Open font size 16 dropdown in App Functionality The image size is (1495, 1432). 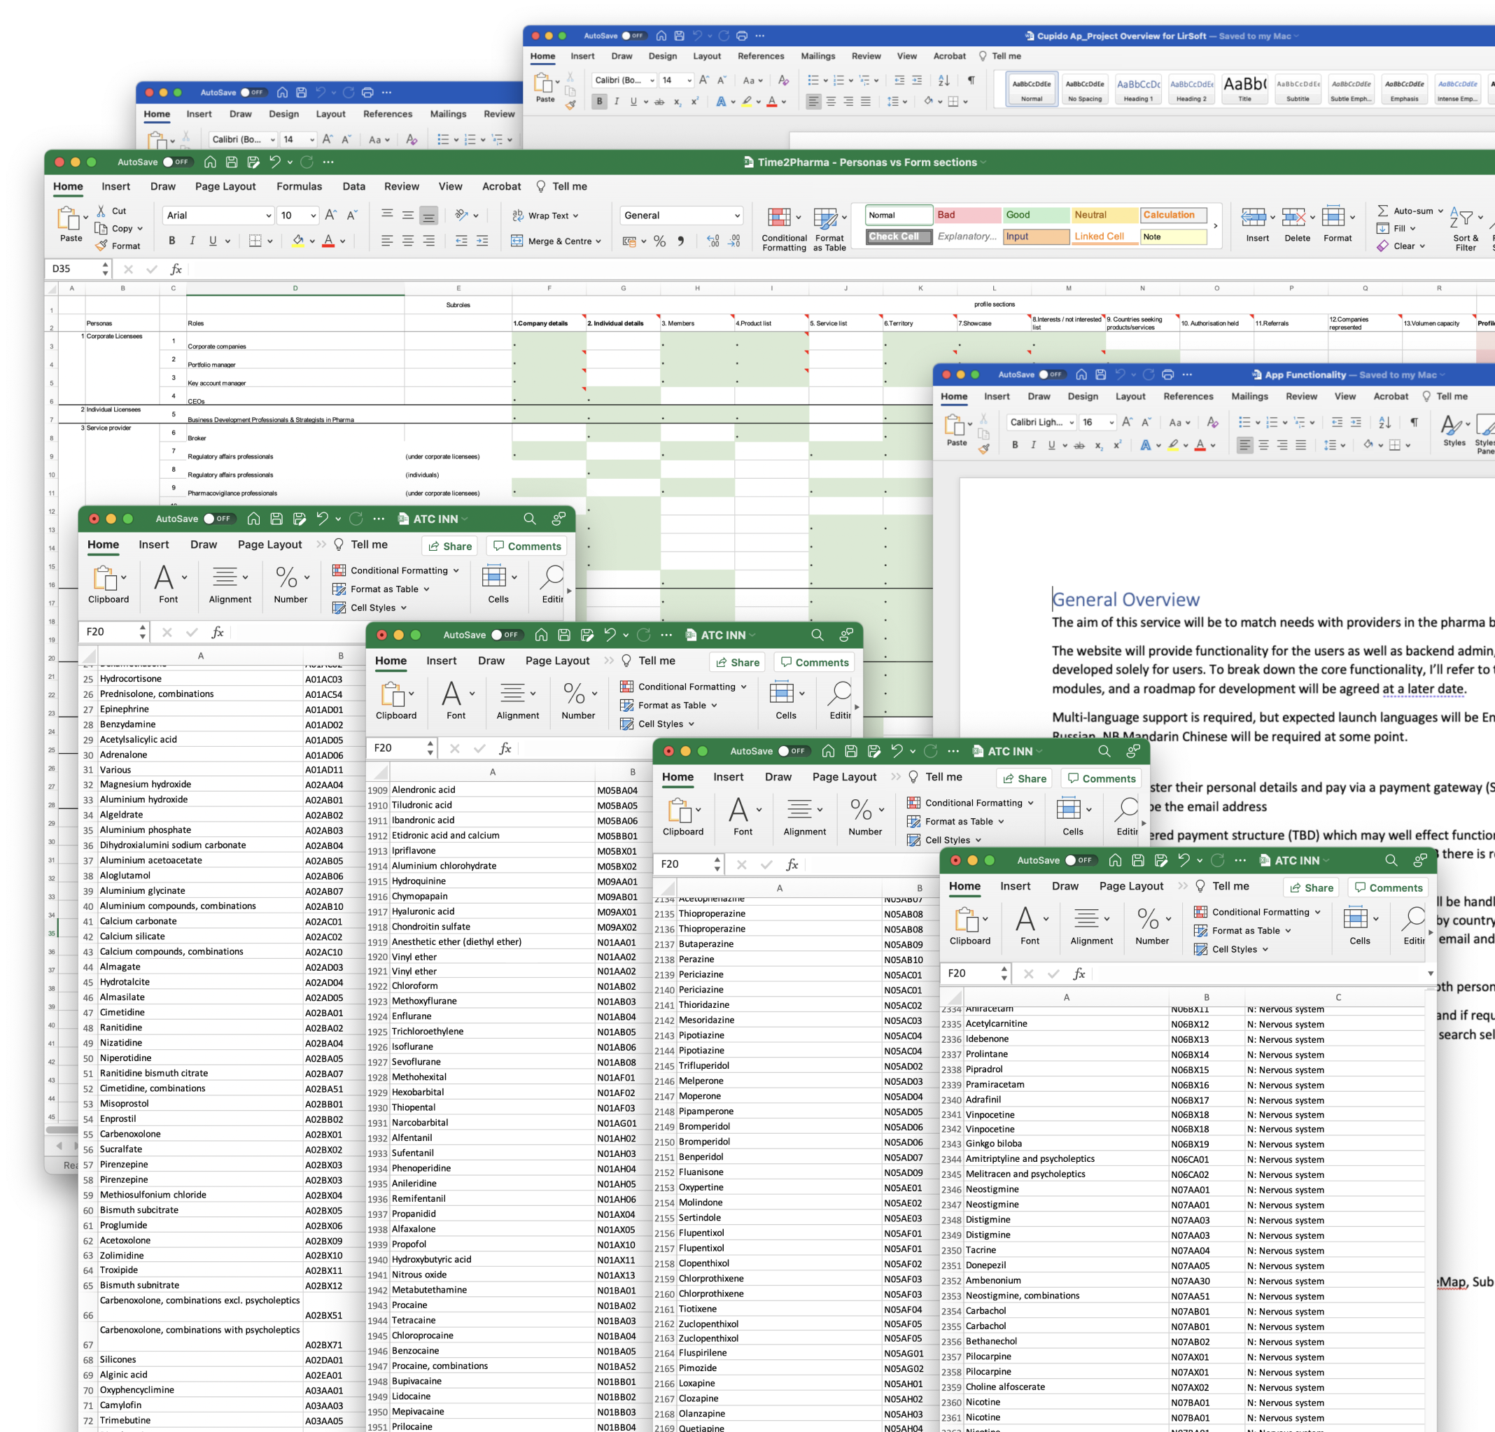pos(1111,422)
